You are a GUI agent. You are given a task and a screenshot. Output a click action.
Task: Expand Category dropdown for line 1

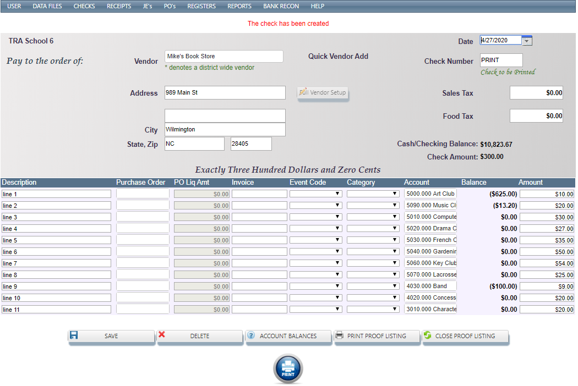[x=373, y=194]
